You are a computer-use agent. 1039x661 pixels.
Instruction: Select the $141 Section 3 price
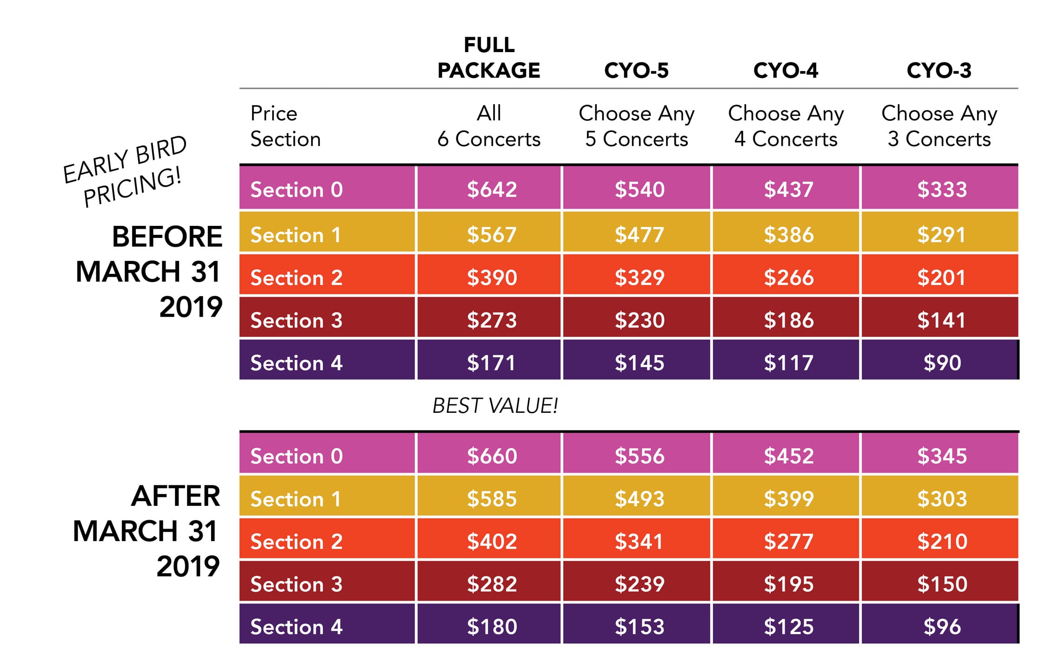[x=941, y=320]
